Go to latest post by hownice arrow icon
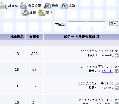The width and height of the screenshot is (119, 104). [x=117, y=88]
